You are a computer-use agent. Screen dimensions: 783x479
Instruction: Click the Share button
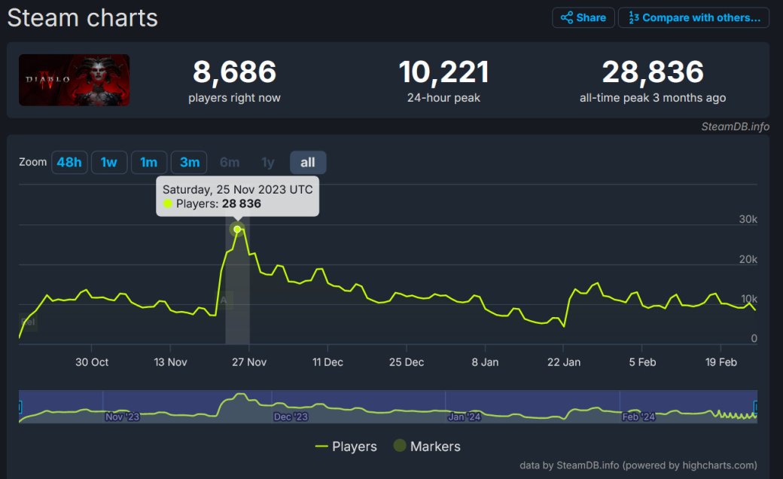pos(583,18)
